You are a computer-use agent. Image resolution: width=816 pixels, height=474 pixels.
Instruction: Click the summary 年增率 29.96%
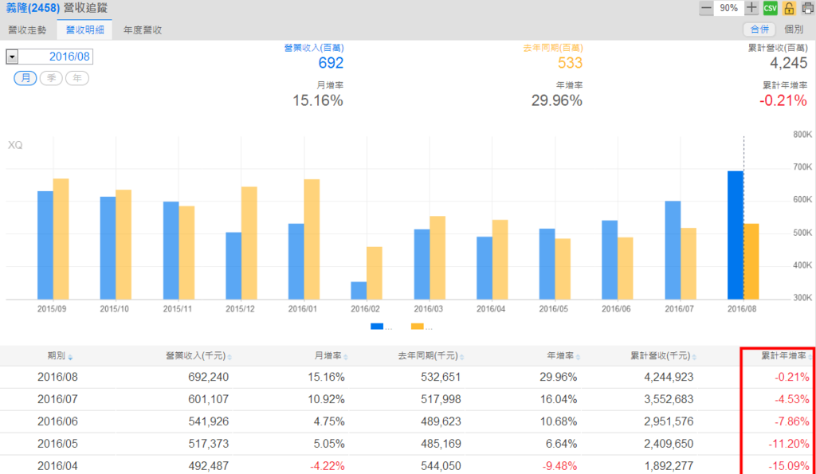[x=557, y=100]
